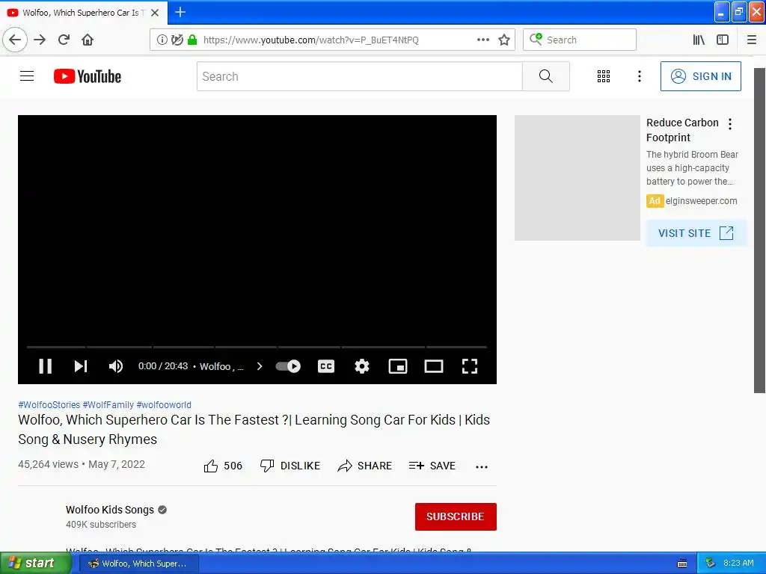Toggle the autoplay switch

coord(288,366)
